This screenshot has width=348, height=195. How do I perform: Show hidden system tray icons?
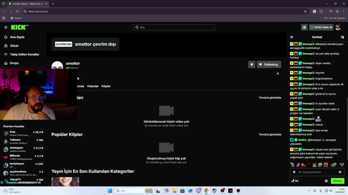[309, 191]
